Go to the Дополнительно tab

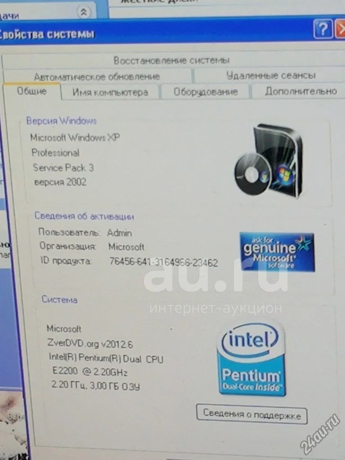301,91
